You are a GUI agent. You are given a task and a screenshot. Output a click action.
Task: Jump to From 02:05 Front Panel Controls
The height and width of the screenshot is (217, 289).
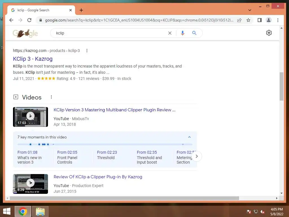[x=67, y=157]
